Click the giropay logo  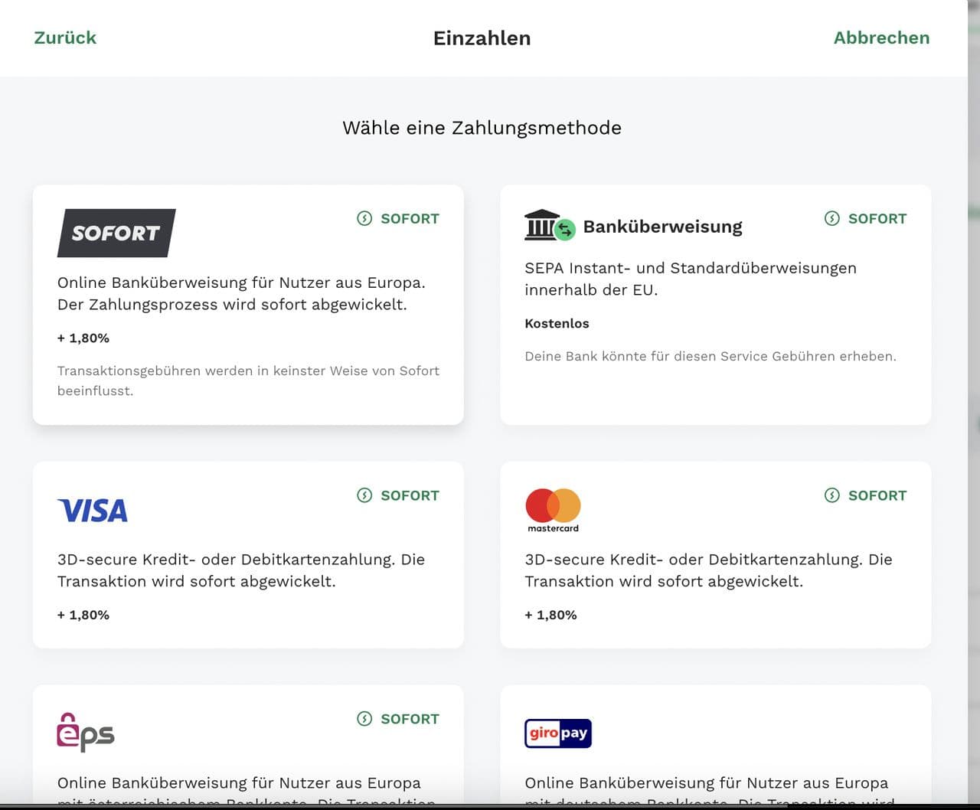coord(558,733)
